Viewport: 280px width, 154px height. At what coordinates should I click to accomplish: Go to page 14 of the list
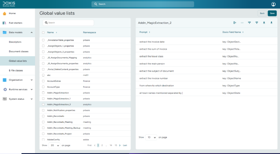(x=111, y=145)
